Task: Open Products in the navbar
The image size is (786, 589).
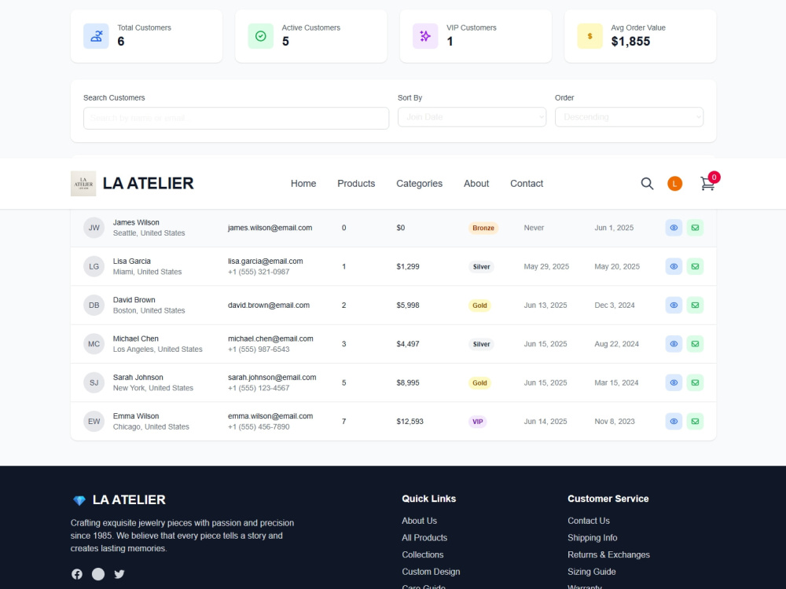Action: click(x=356, y=184)
